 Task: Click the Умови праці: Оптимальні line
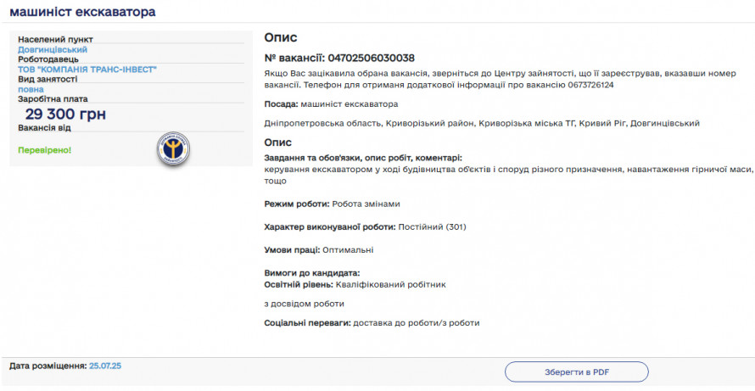pyautogui.click(x=319, y=250)
